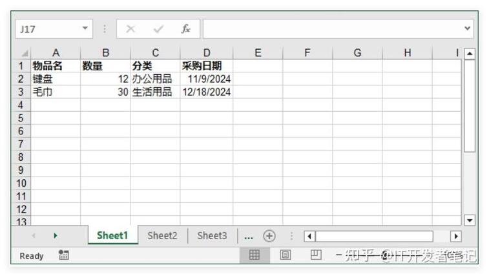Image resolution: width=489 pixels, height=276 pixels.
Task: Click the Cancel X icon in formula bar
Action: (x=130, y=29)
